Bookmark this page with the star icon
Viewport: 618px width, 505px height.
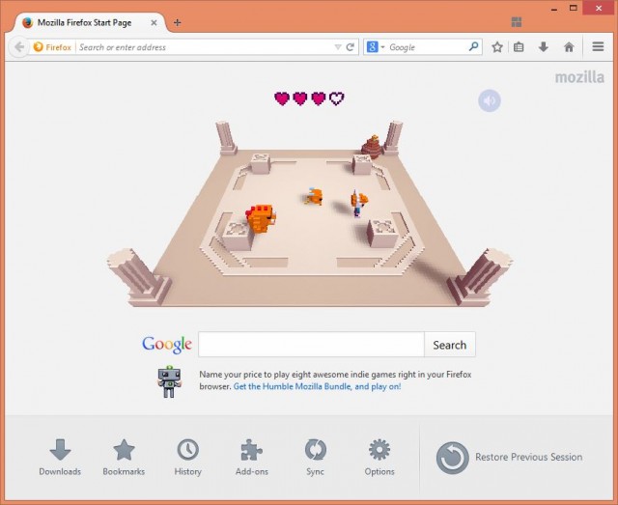pyautogui.click(x=497, y=46)
